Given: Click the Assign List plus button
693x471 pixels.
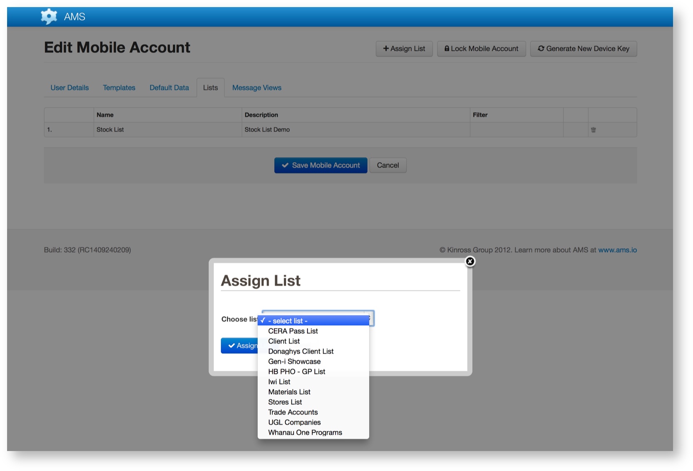Looking at the screenshot, I should 404,49.
